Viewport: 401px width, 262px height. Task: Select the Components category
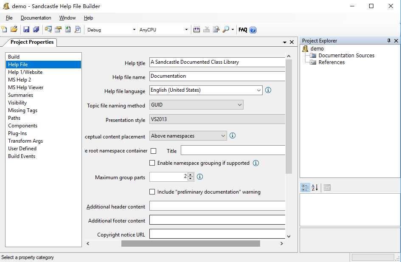[43, 126]
